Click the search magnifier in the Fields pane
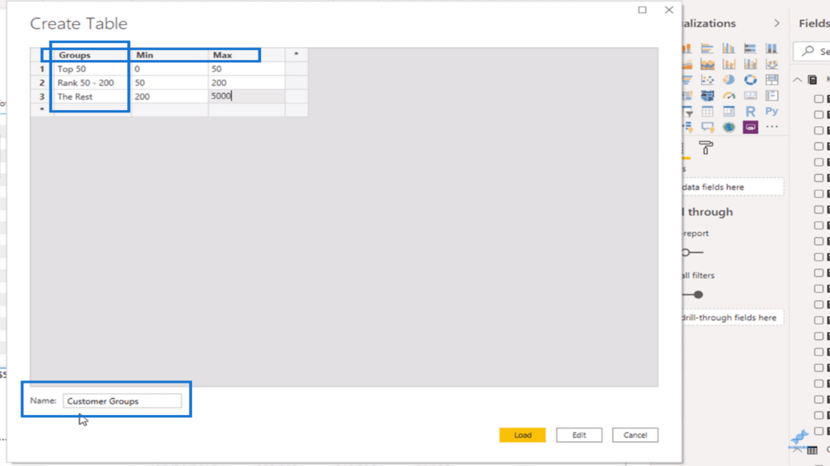The width and height of the screenshot is (830, 466). pos(808,51)
